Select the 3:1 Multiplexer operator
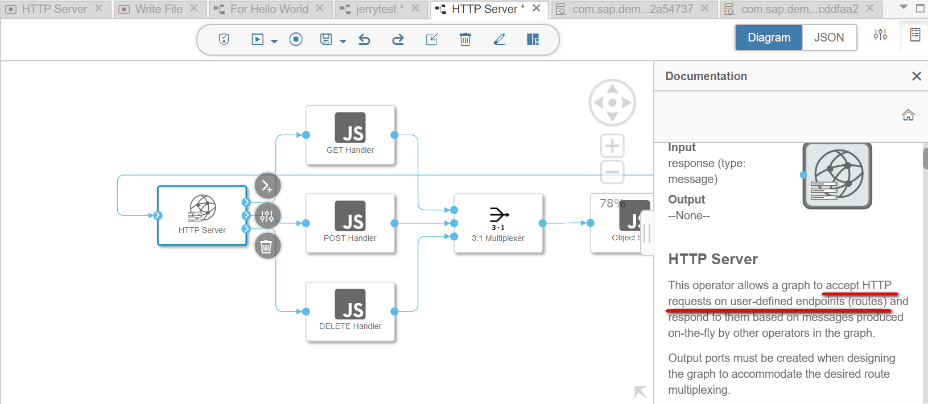This screenshot has width=928, height=404. (498, 223)
